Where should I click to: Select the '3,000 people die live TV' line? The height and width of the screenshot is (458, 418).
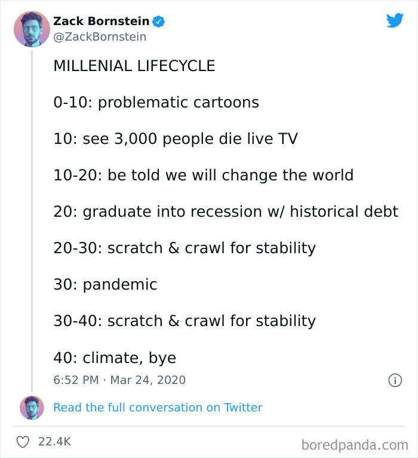click(176, 139)
